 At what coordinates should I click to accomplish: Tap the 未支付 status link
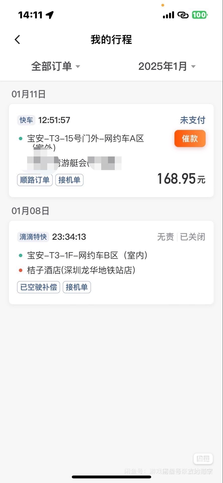click(x=193, y=120)
